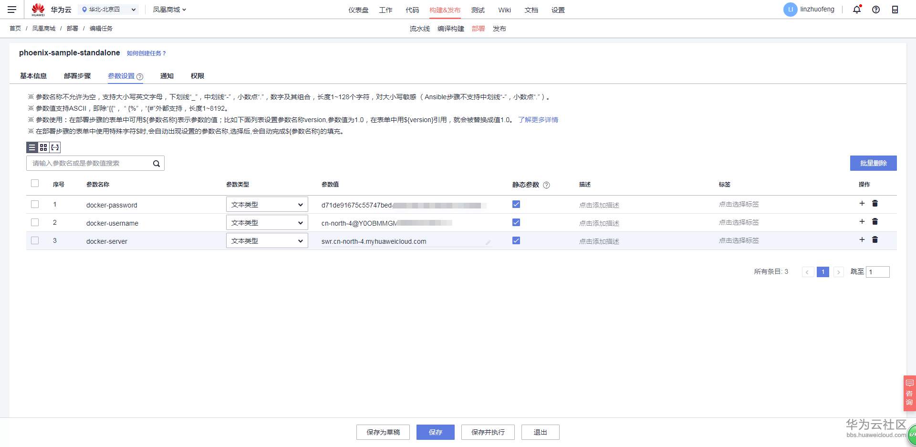
Task: Add a parameter after docker-password
Action: click(x=862, y=203)
